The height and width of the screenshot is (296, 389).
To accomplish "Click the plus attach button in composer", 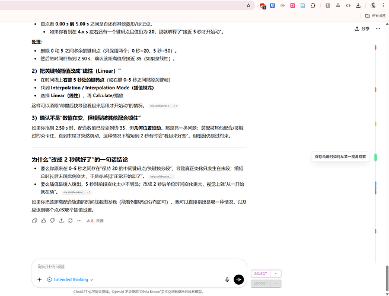I will pos(40,279).
